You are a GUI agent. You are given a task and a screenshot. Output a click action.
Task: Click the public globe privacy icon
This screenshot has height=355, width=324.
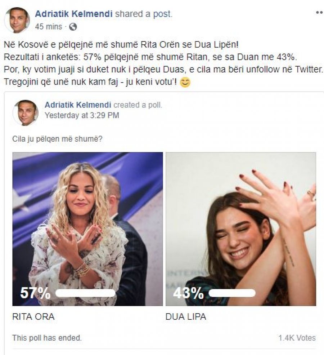pyautogui.click(x=73, y=27)
